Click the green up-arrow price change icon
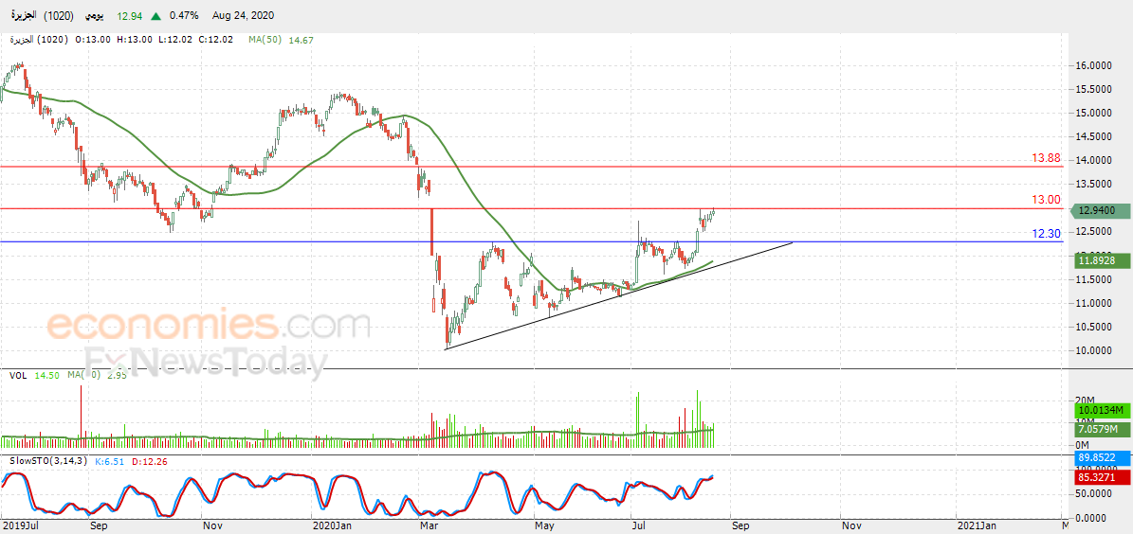 tap(156, 15)
